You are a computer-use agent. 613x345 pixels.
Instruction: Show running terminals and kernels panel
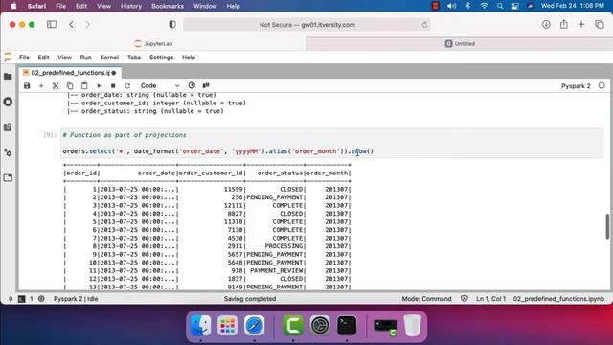(x=8, y=102)
